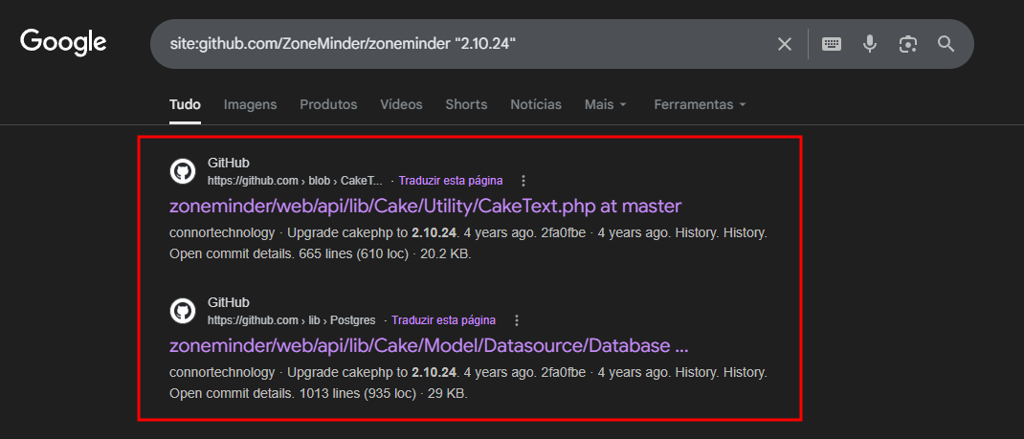
Task: Click the GitHub site name above the Postgres result
Action: [x=229, y=302]
